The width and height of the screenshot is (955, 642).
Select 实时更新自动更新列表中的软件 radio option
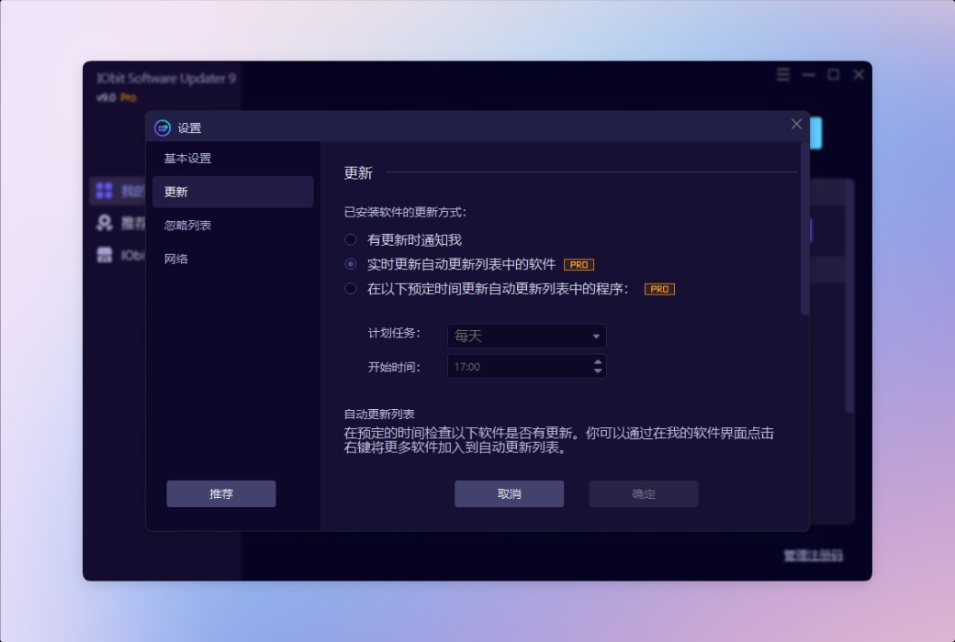pos(351,264)
